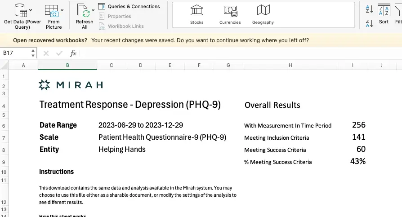402x217 pixels.
Task: Click the value 141
Action: click(359, 137)
